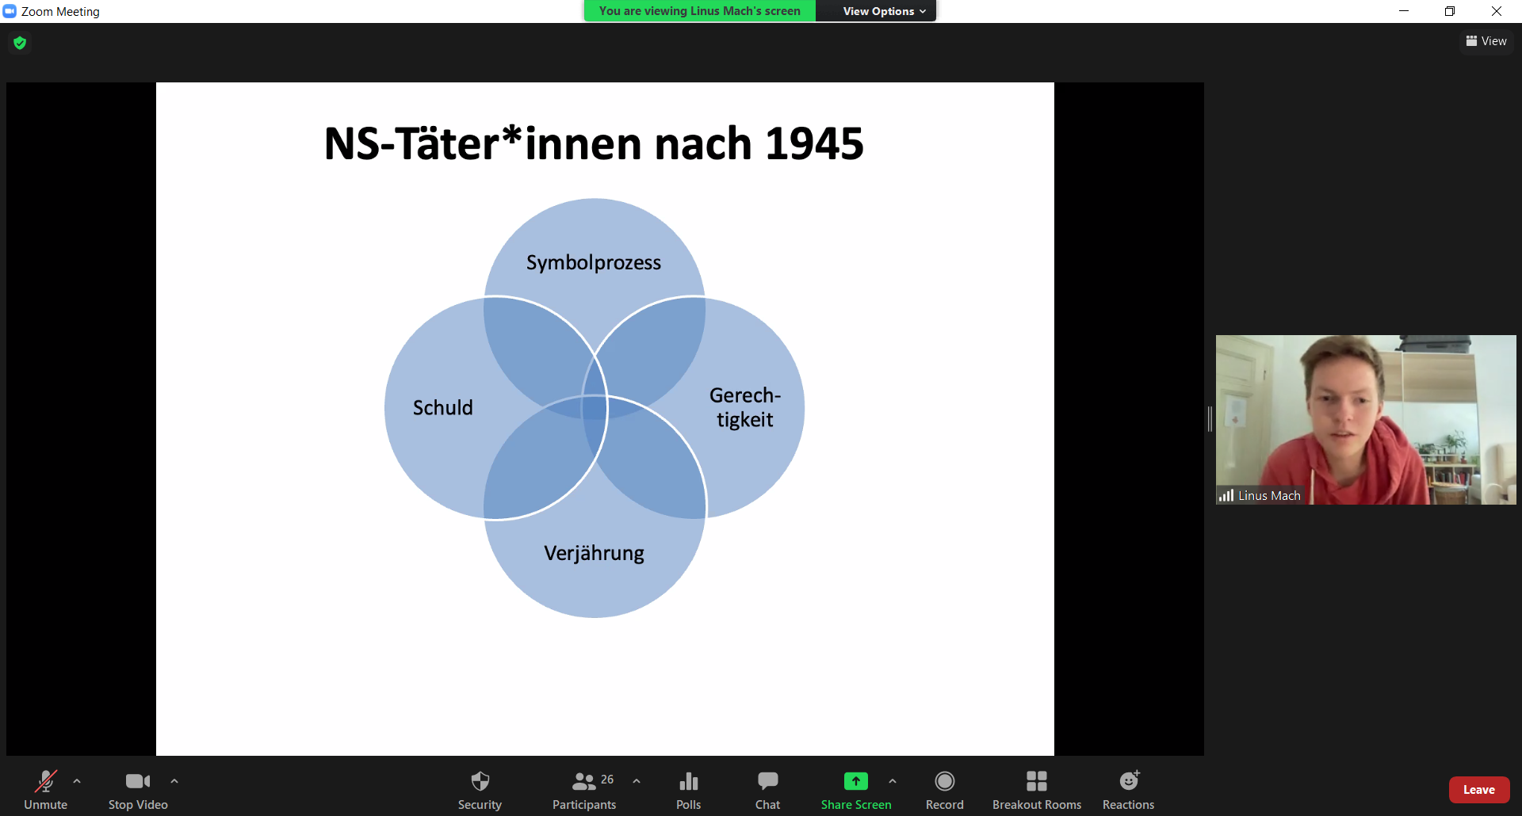Click the green Share Screen icon
This screenshot has height=816, width=1522.
click(855, 781)
